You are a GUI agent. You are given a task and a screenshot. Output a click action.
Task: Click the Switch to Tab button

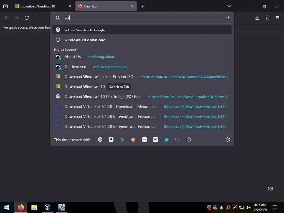click(119, 87)
